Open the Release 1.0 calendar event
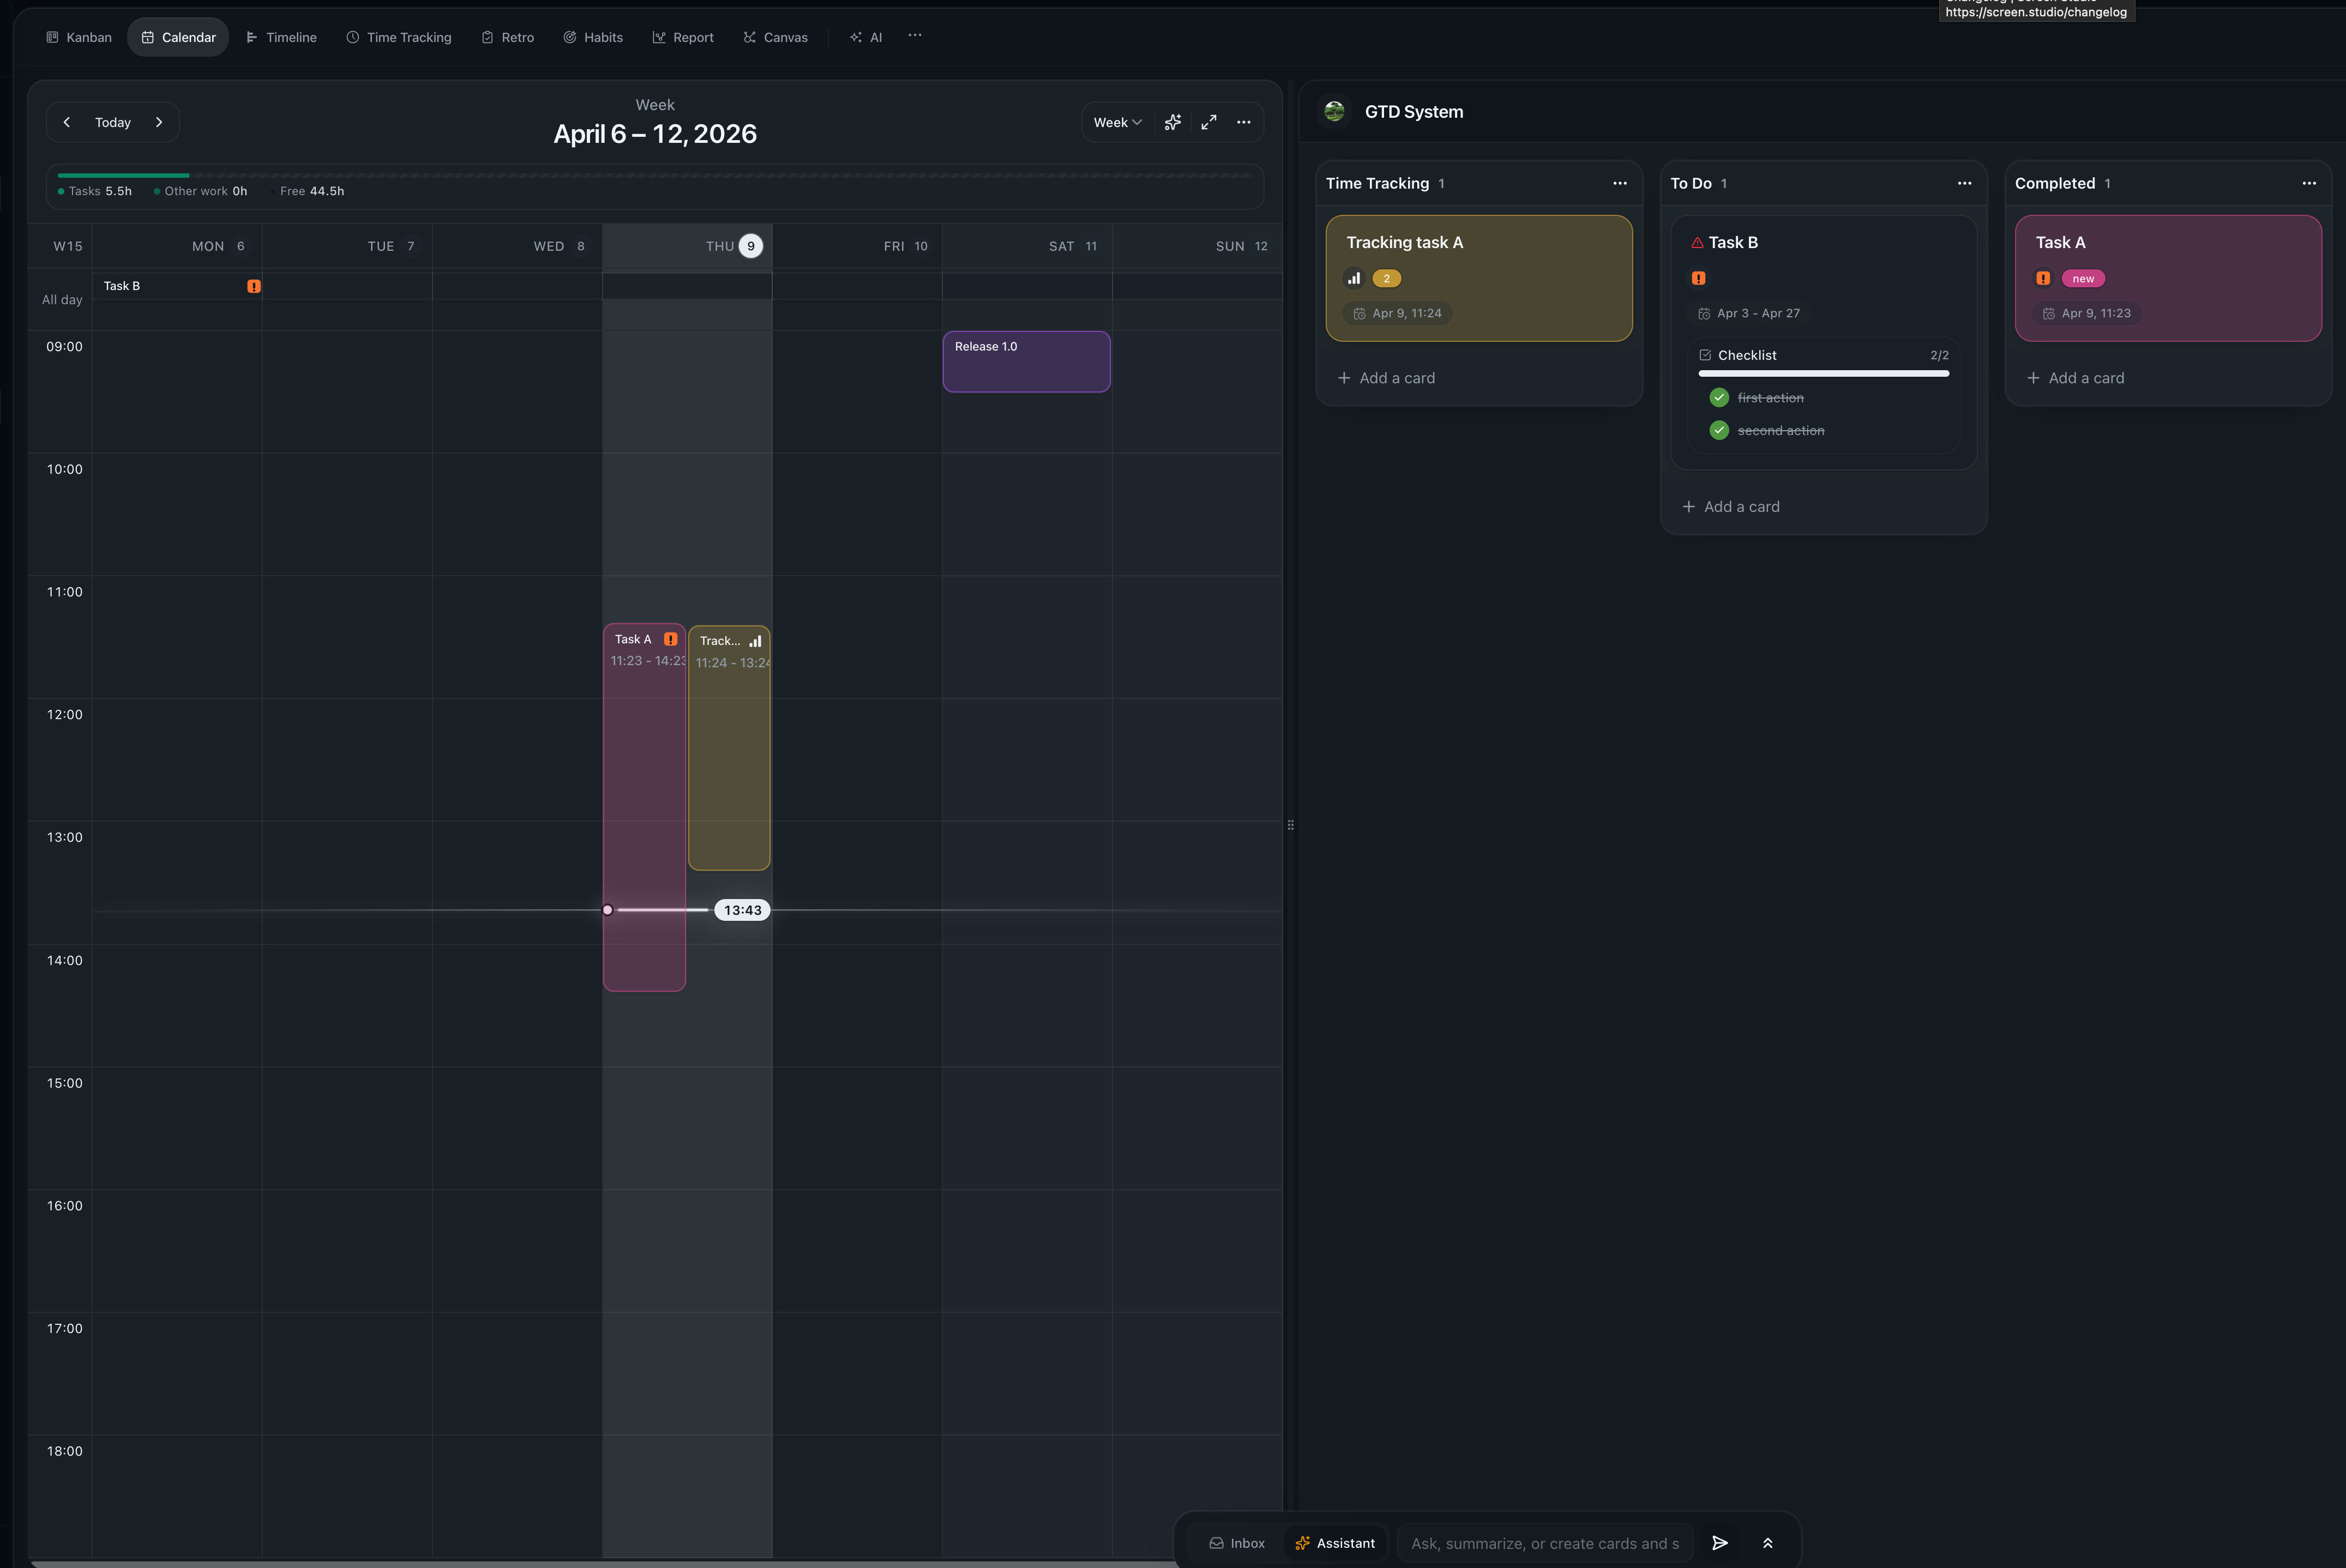 pyautogui.click(x=1026, y=362)
